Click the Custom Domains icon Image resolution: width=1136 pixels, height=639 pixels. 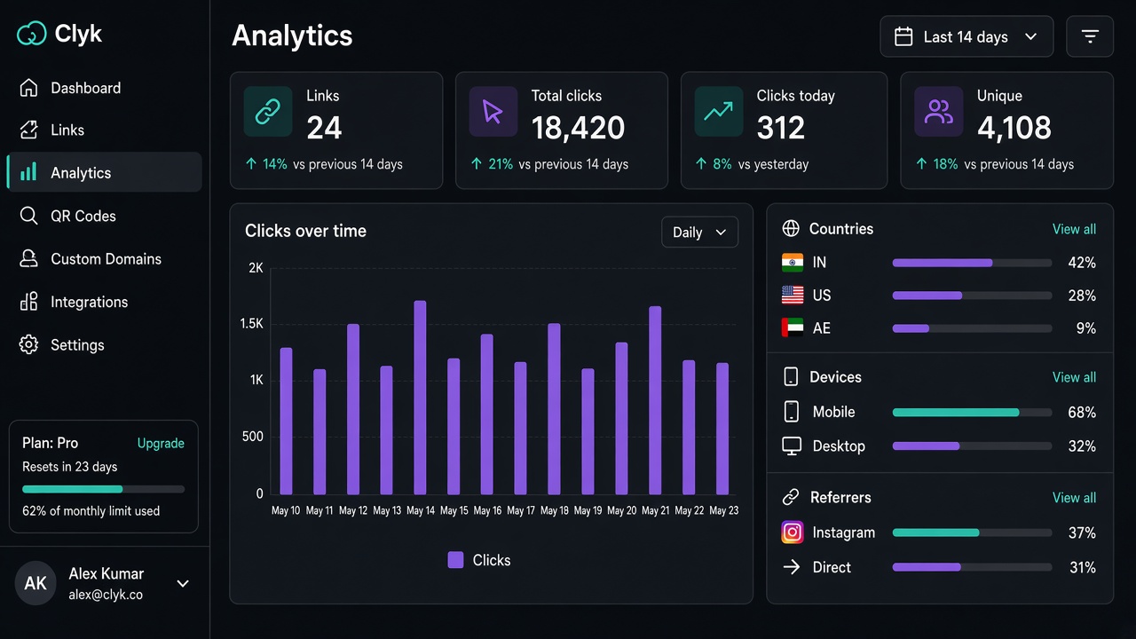coord(28,259)
